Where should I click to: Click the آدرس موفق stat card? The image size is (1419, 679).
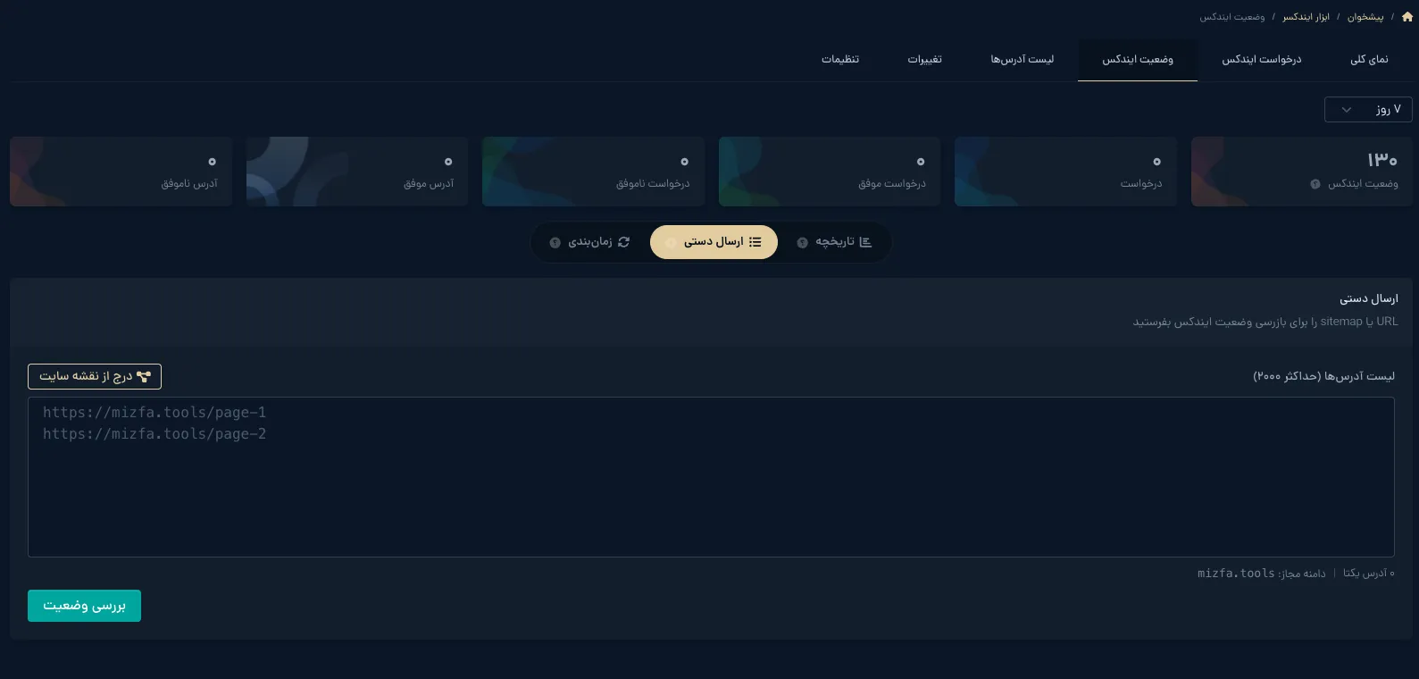(357, 172)
